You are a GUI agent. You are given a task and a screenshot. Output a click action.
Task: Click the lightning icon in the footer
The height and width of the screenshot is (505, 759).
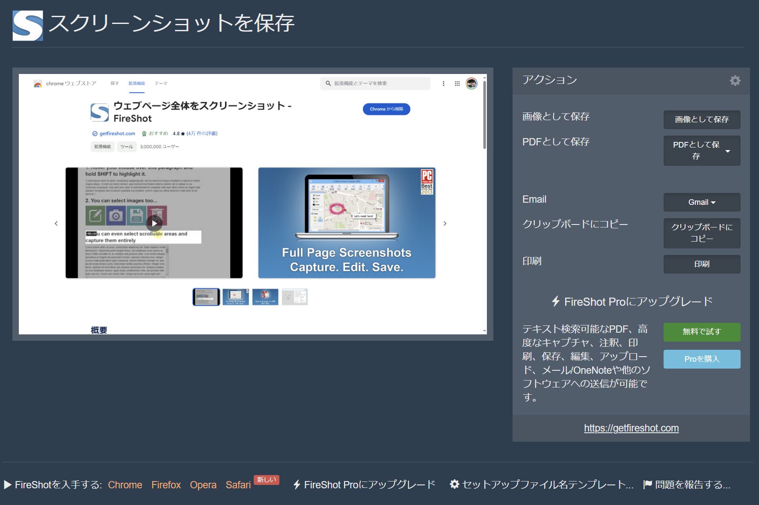click(296, 485)
